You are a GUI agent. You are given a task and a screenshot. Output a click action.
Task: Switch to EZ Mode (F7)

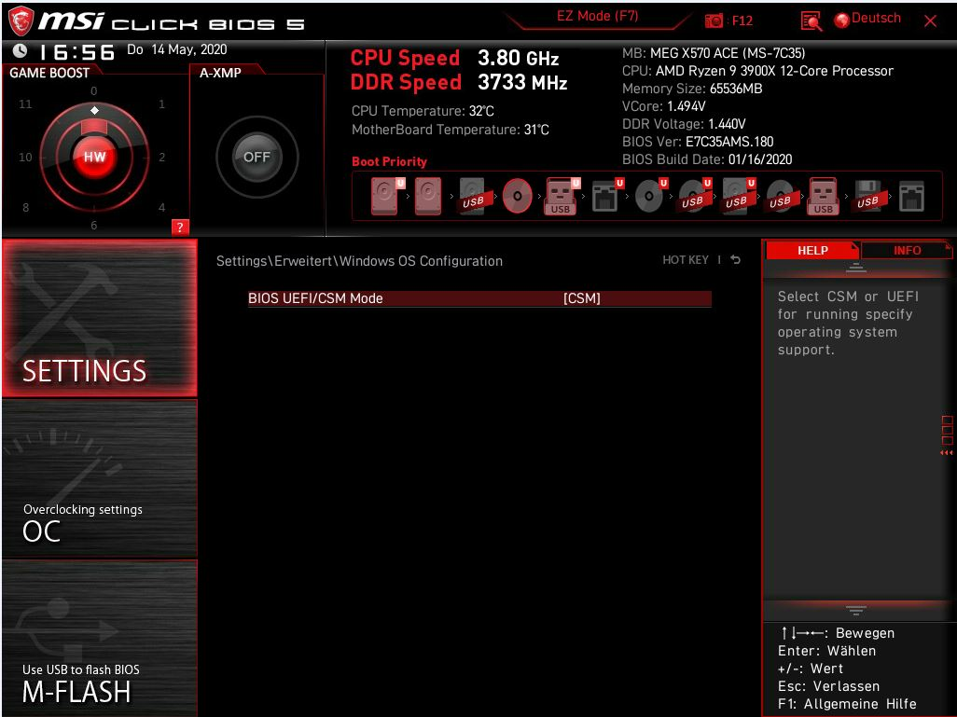(597, 17)
